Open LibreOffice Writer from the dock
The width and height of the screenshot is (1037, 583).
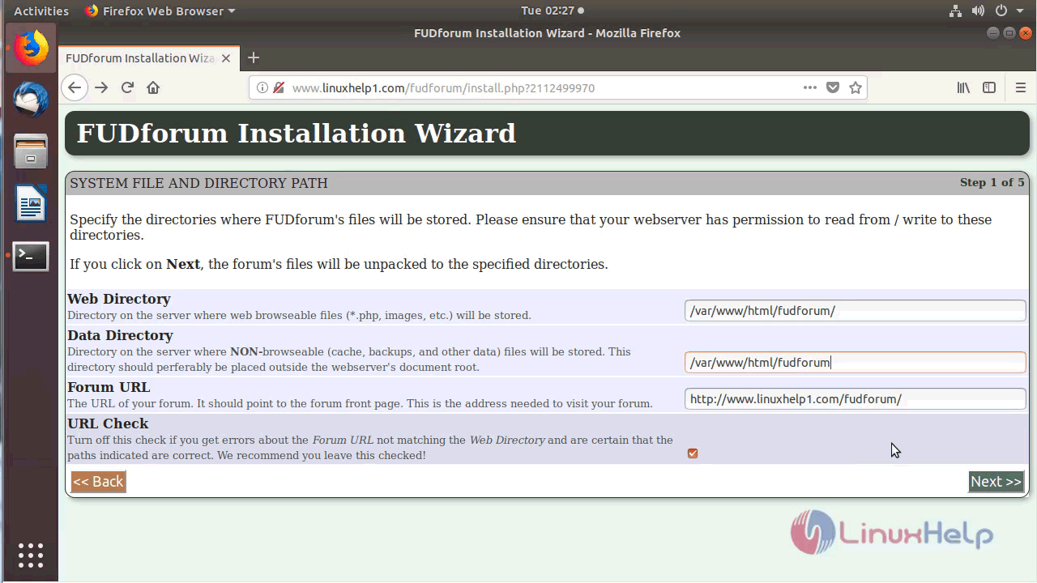pos(31,203)
